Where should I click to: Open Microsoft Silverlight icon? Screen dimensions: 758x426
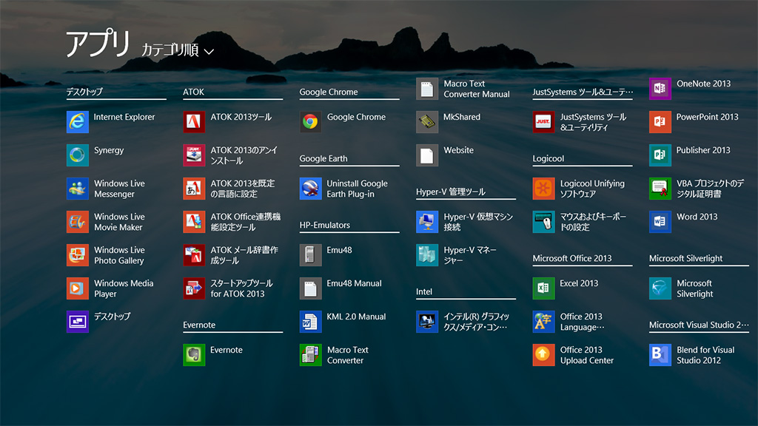[x=660, y=288]
